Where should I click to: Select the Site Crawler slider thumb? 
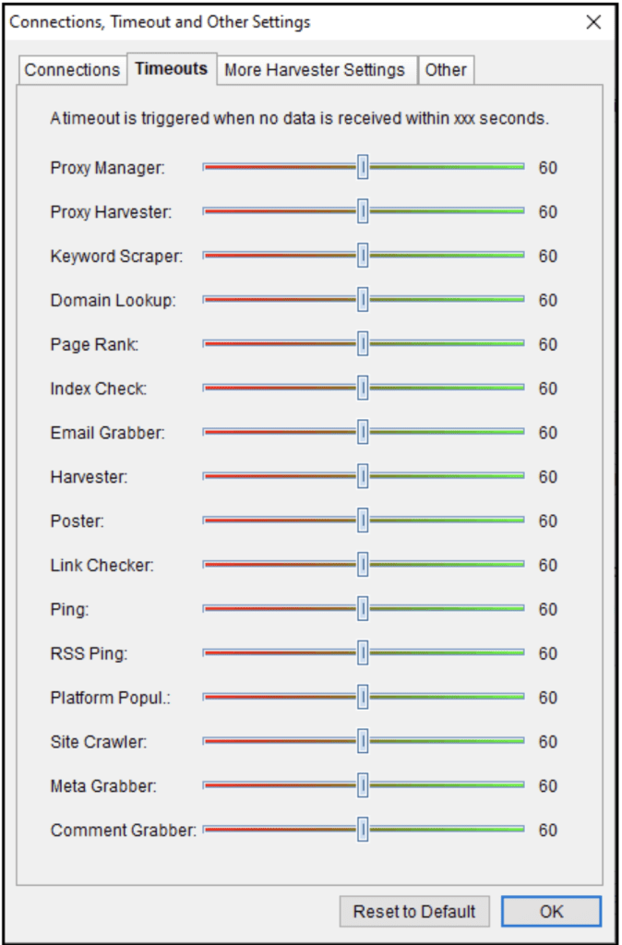[x=363, y=741]
